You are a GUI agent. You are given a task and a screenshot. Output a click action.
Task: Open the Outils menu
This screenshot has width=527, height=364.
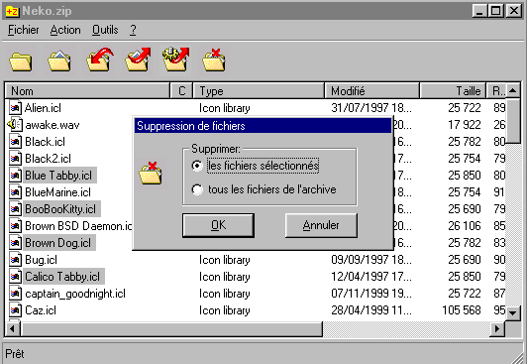(x=105, y=30)
